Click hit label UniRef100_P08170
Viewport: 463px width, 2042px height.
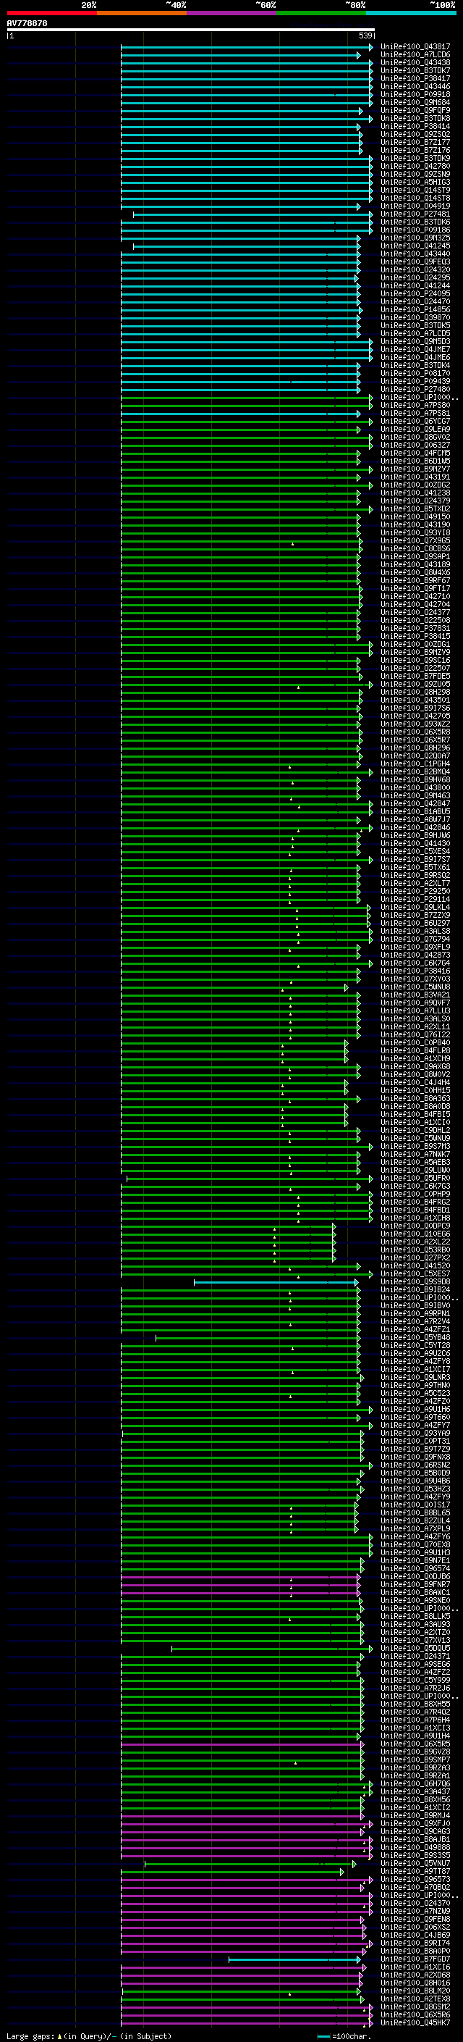pos(415,373)
